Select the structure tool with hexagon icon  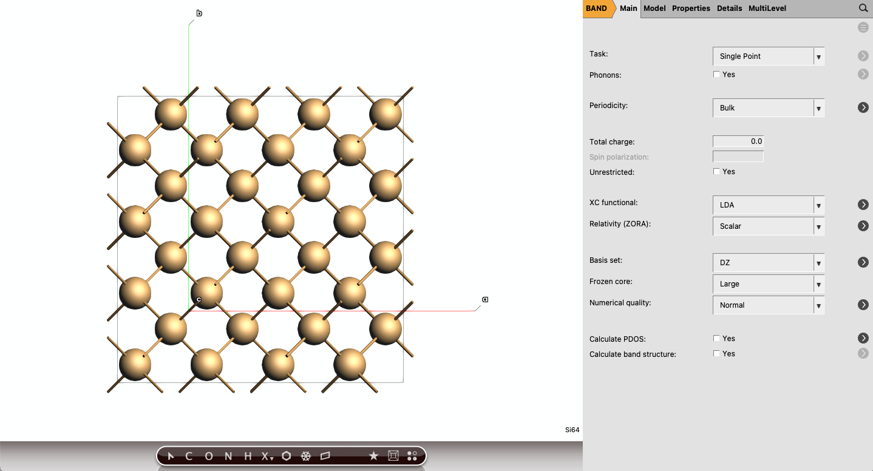285,456
